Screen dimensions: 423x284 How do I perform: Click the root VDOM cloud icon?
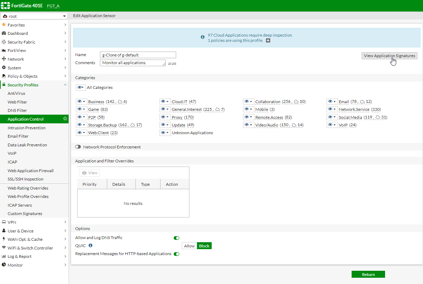(x=5, y=16)
